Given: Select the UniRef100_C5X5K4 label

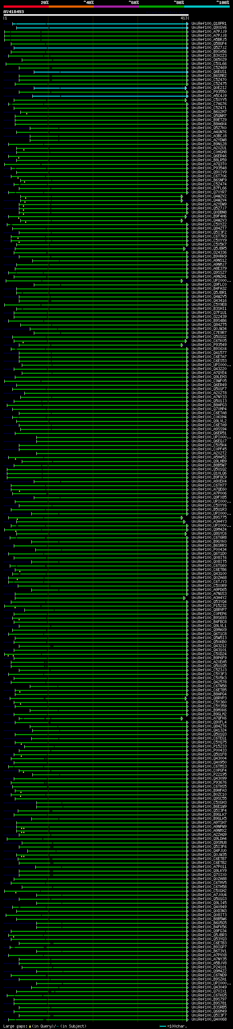Looking at the screenshot, I should (x=209, y=445).
